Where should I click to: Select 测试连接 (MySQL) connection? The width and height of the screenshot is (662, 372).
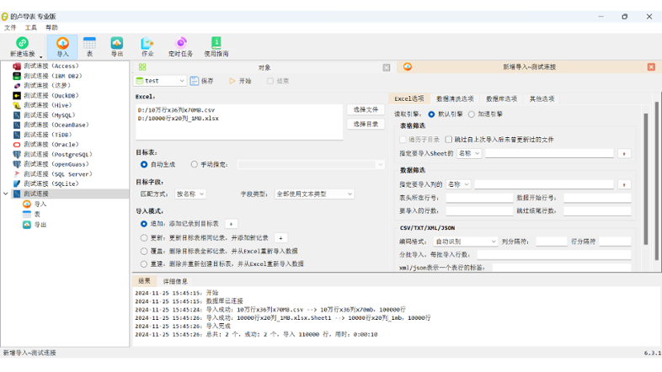[x=50, y=115]
